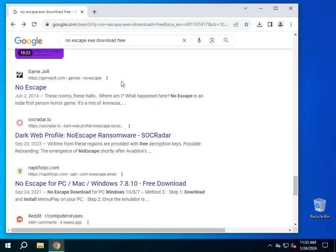Select the 'no escape.exe download free' tab

(48, 12)
